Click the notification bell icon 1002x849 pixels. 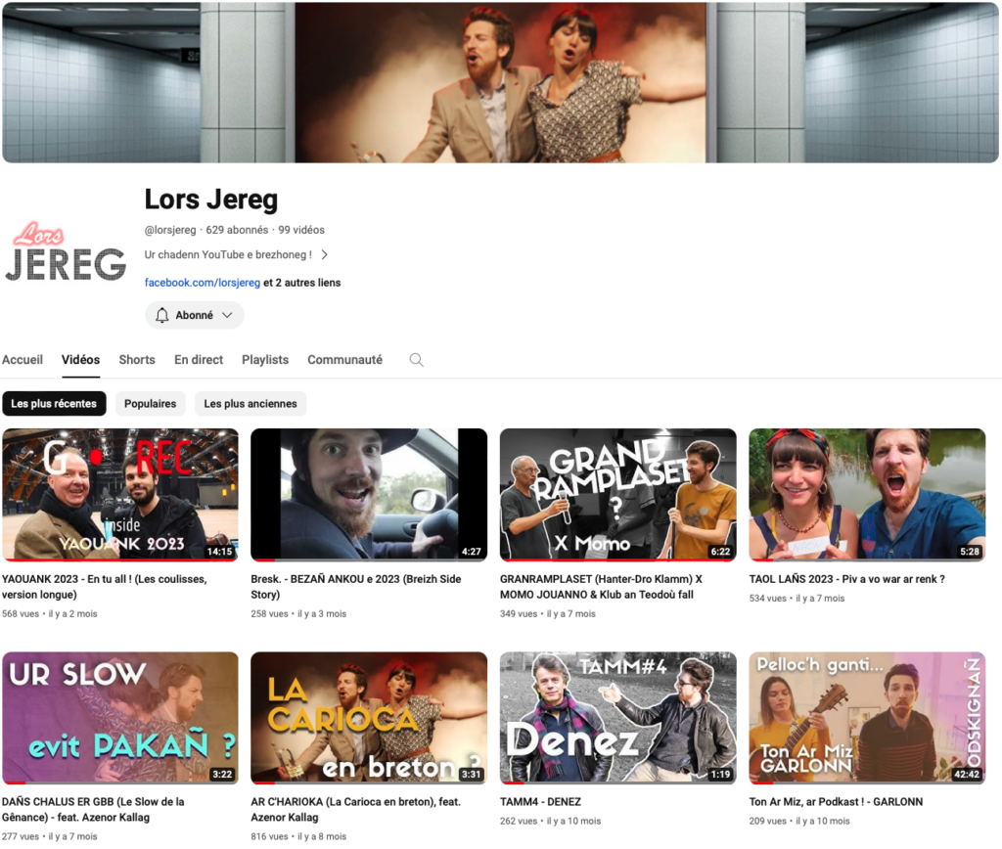(162, 315)
